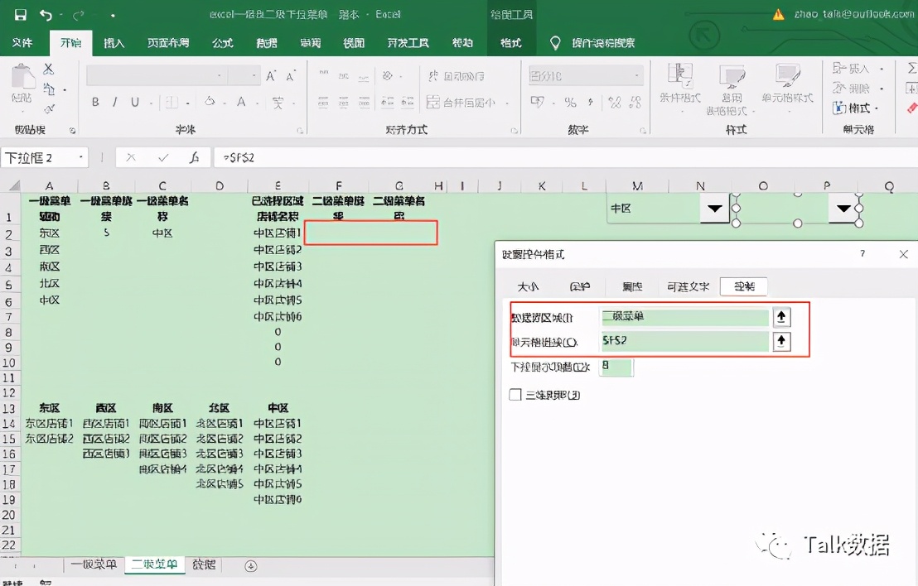918x586 pixels.
Task: Click the Redo arrow icon
Action: coord(79,15)
